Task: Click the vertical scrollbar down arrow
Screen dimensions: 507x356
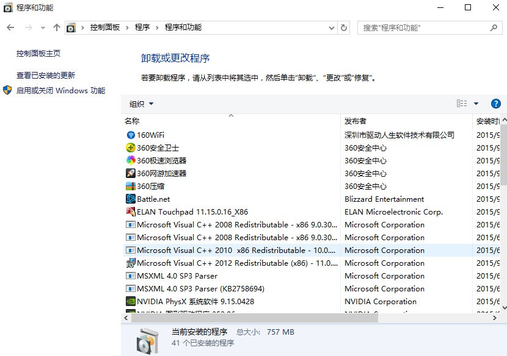Action: pyautogui.click(x=504, y=308)
